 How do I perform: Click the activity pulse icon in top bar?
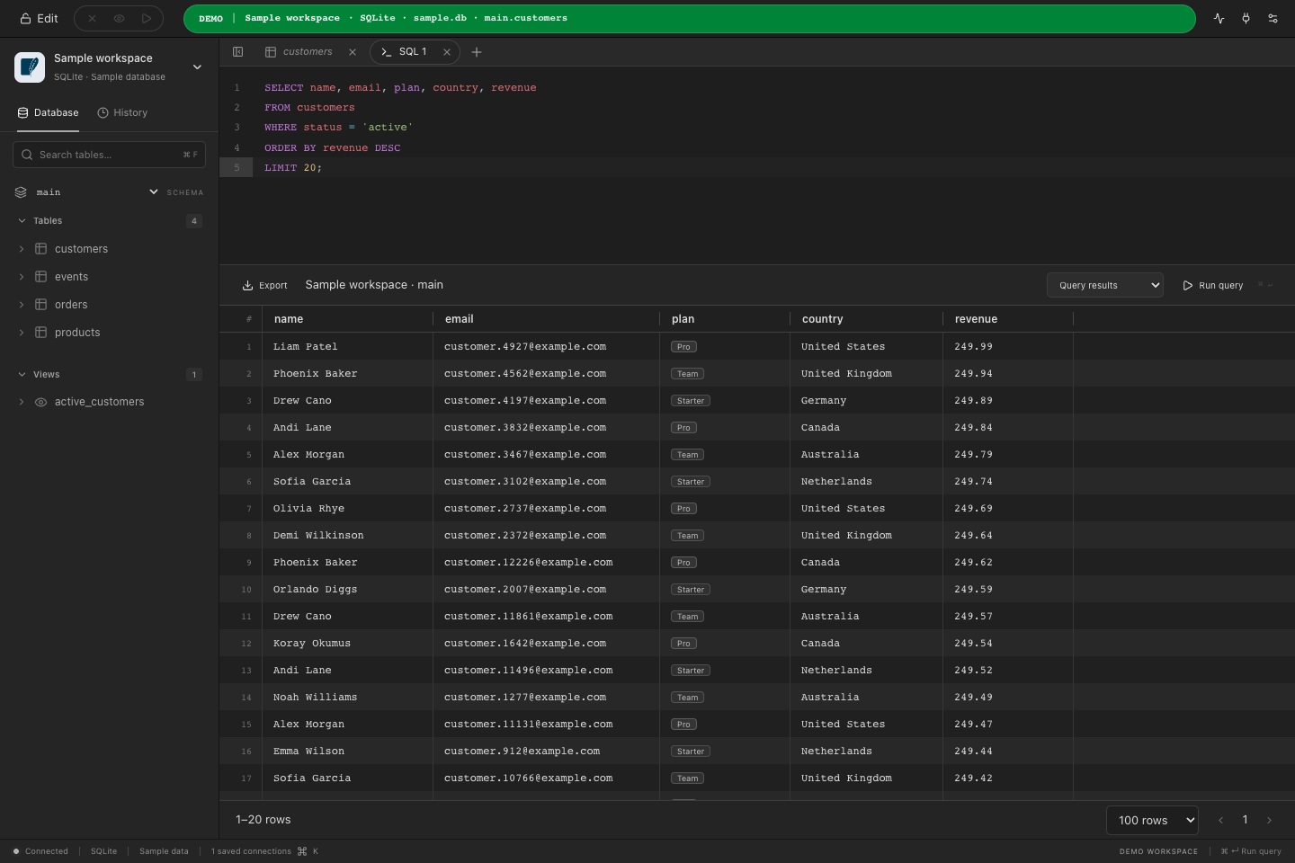(x=1219, y=18)
